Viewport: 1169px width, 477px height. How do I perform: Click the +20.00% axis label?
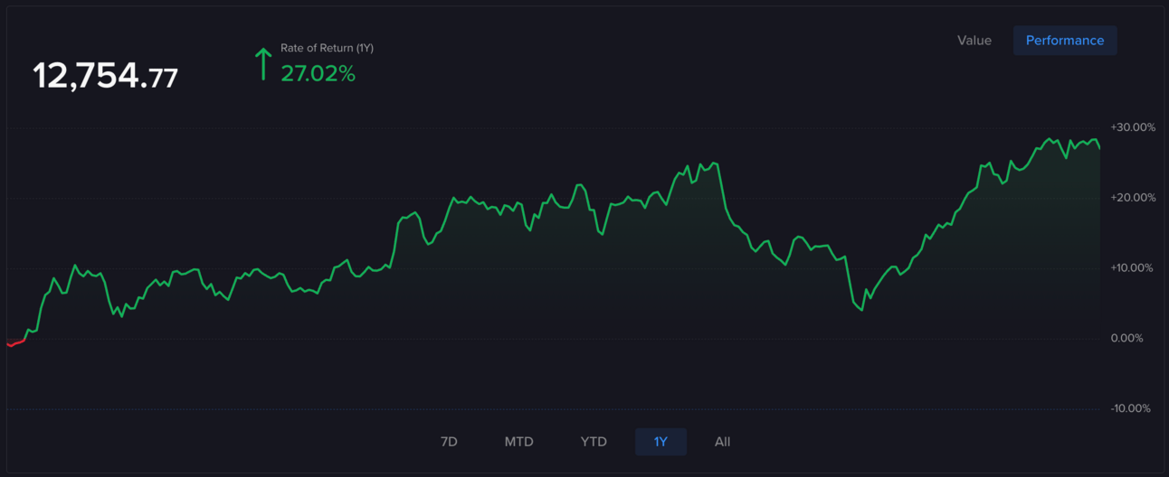[1133, 198]
